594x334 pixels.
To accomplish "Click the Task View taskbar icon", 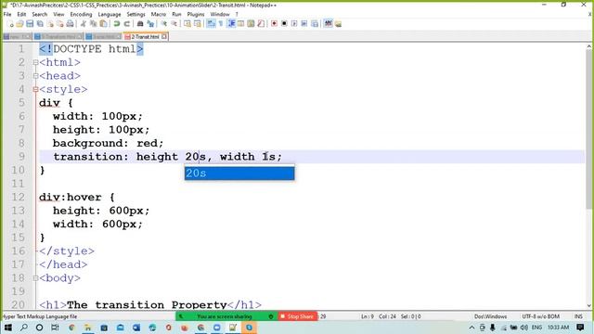I will (x=56, y=328).
